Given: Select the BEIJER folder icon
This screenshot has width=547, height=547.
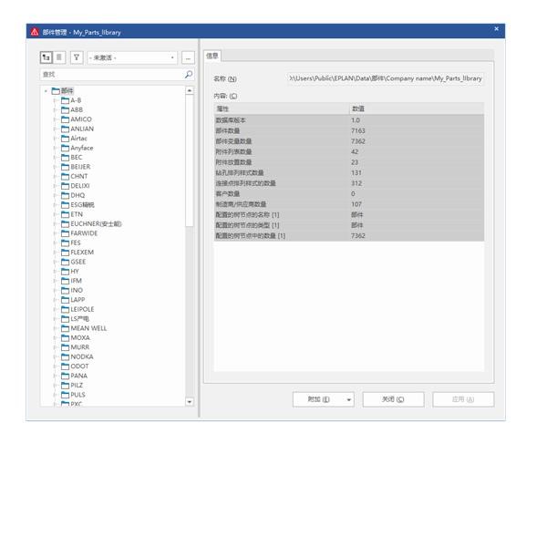Looking at the screenshot, I should pyautogui.click(x=66, y=167).
